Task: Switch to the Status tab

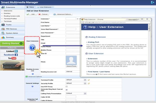Action: (30, 7)
